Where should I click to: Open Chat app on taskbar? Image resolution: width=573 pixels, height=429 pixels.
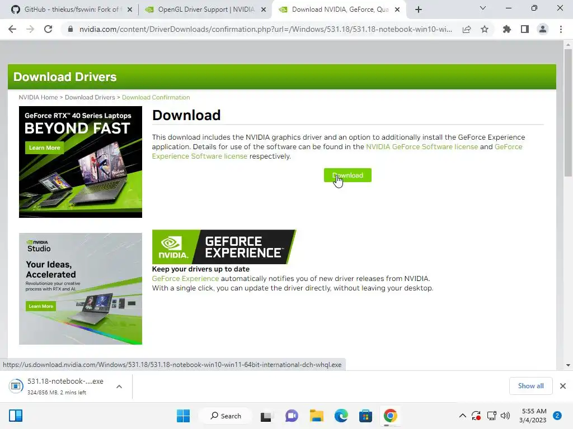(291, 416)
